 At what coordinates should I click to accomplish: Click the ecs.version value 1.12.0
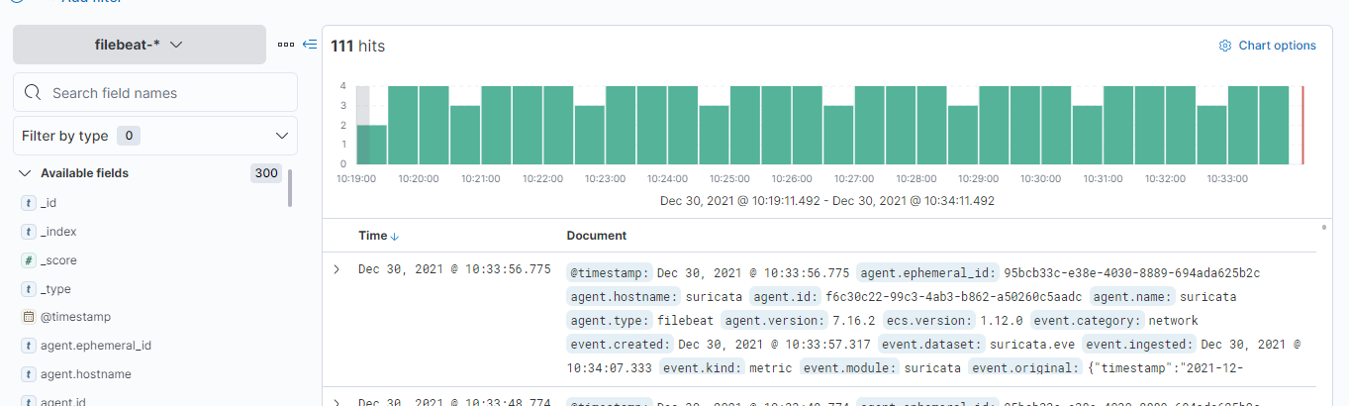point(1003,320)
